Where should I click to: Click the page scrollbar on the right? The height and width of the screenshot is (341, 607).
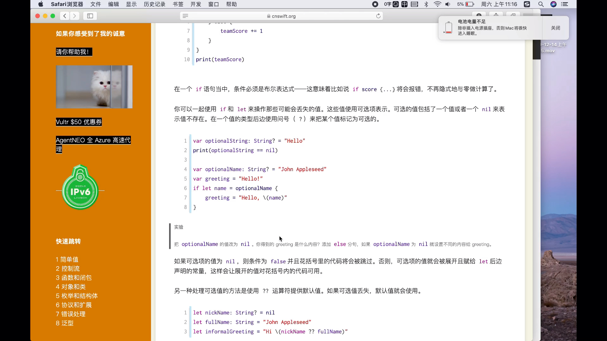(536, 49)
